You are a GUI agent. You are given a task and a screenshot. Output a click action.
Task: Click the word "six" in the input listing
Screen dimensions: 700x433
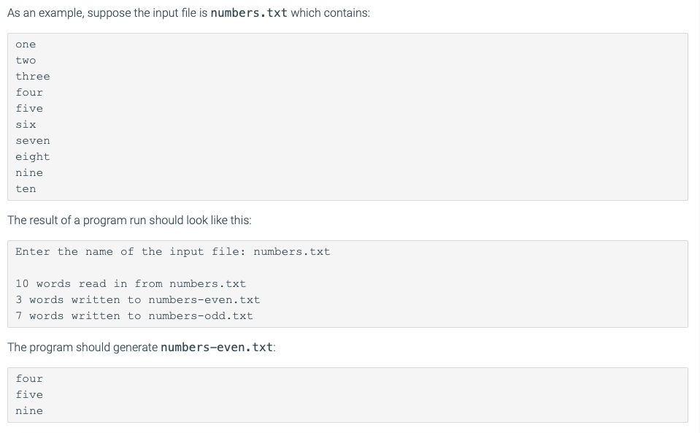(26, 125)
